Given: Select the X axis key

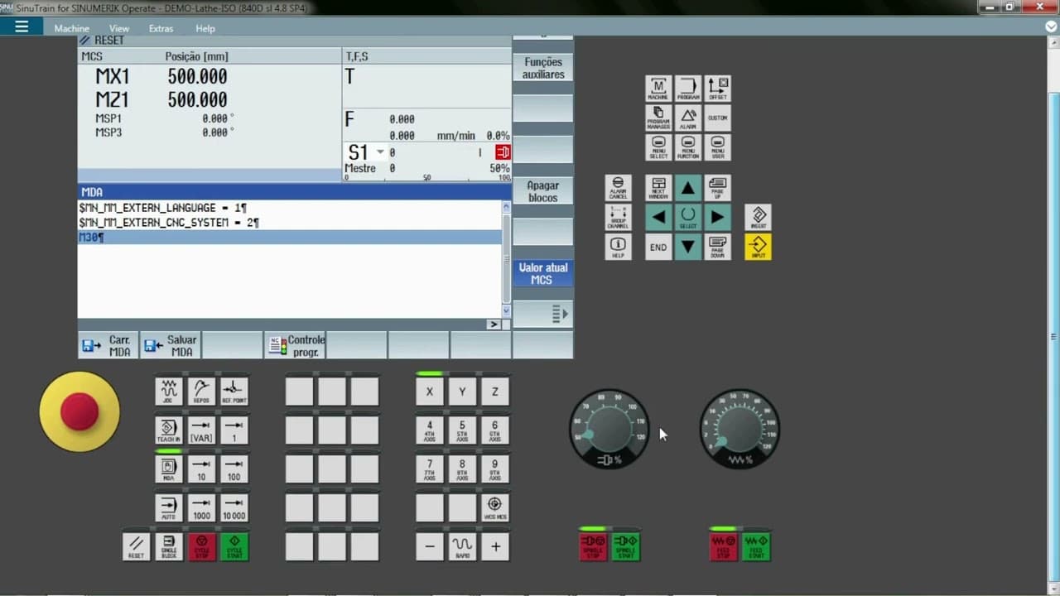Looking at the screenshot, I should 430,392.
